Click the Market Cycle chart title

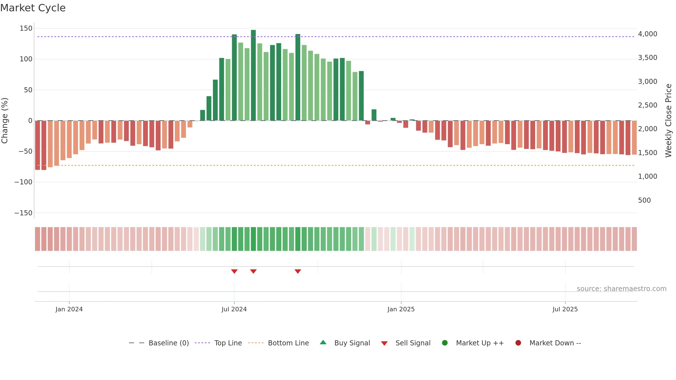pyautogui.click(x=33, y=8)
